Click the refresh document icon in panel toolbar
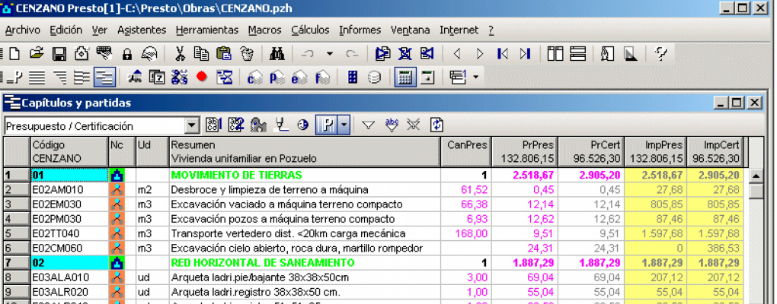 [436, 125]
